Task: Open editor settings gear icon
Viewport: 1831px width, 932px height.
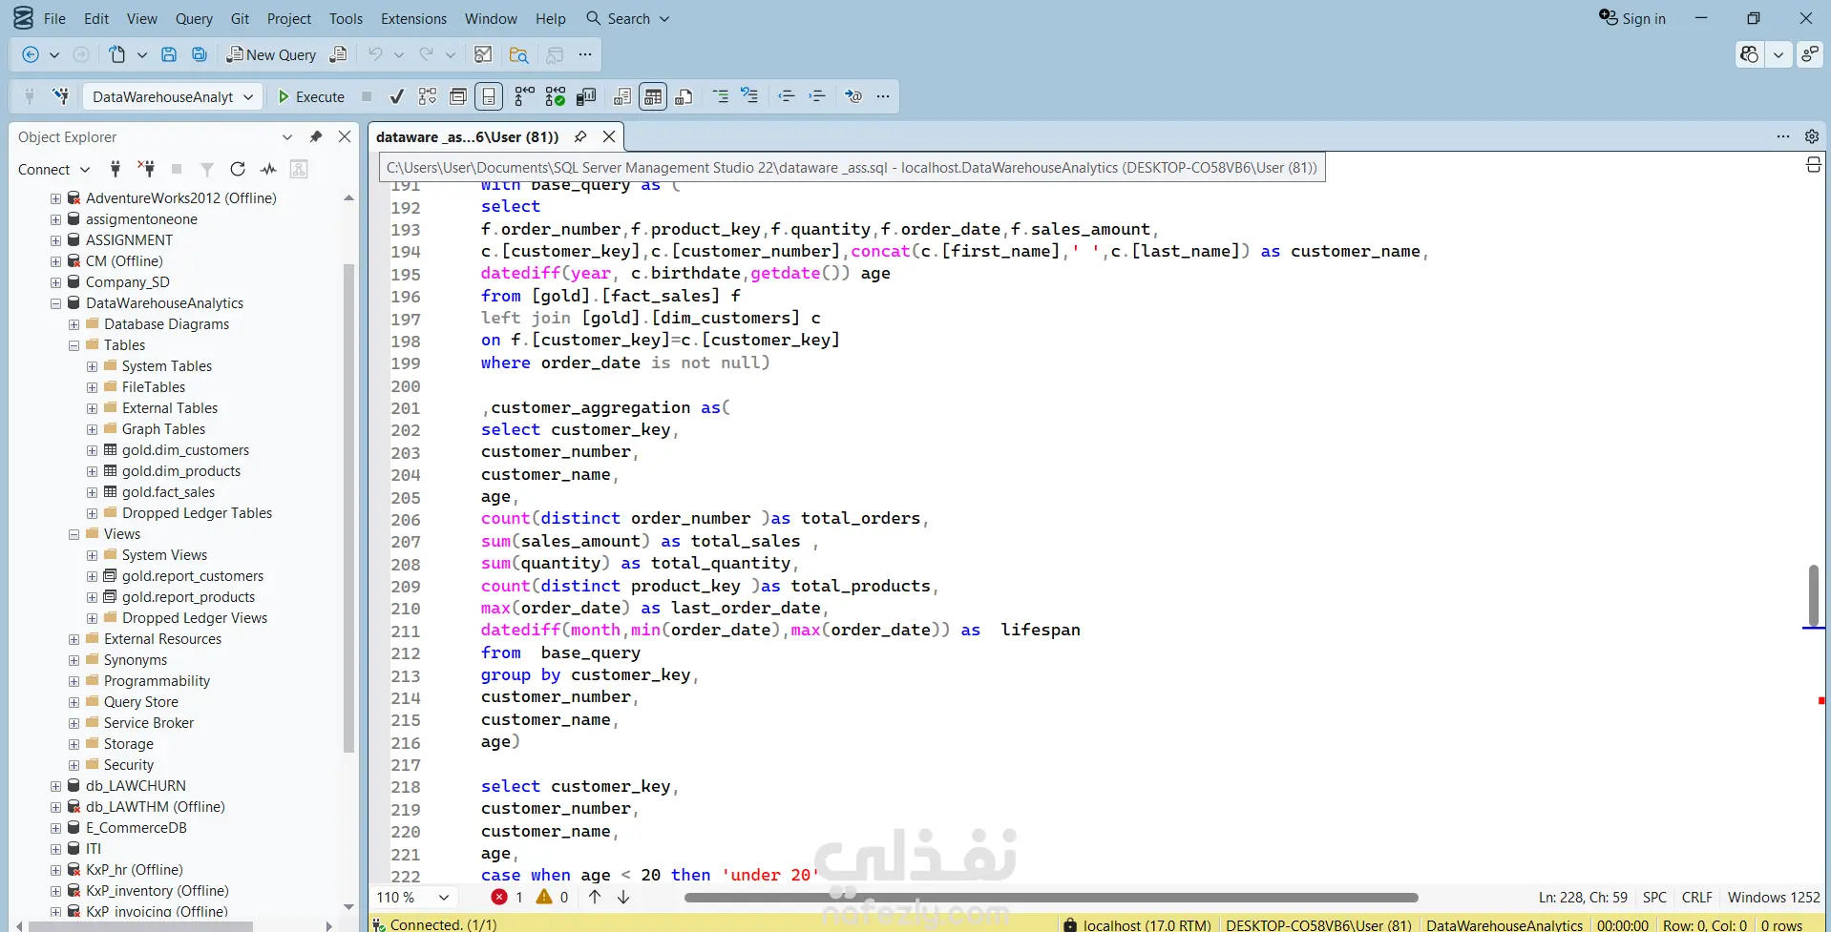Action: (1812, 136)
